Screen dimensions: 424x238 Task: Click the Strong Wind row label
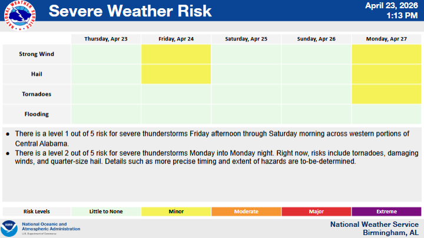coord(37,54)
